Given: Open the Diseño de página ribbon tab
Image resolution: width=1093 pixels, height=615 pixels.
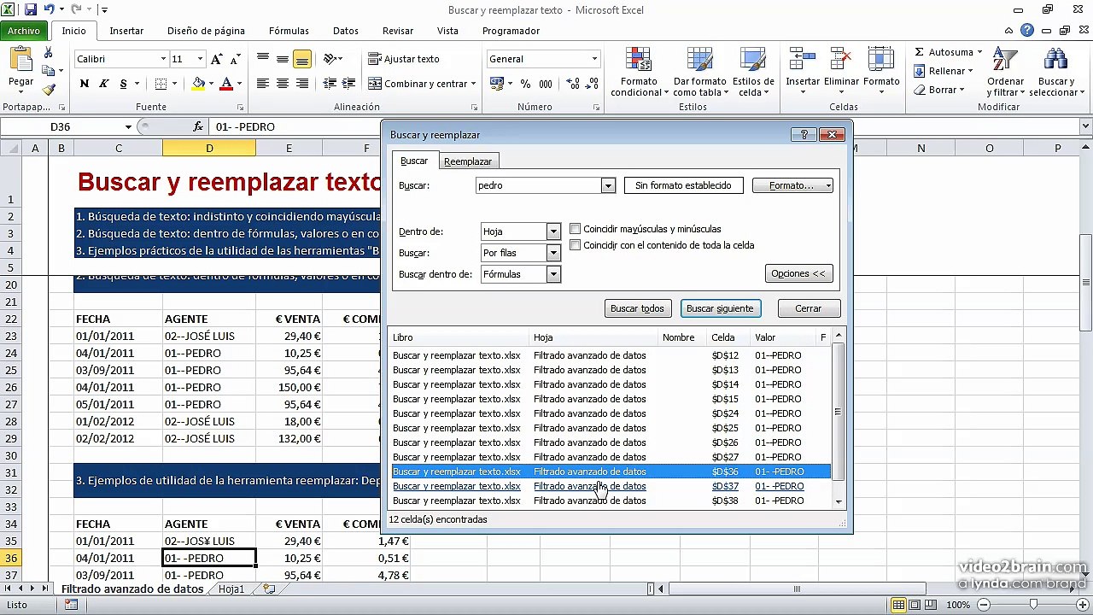Looking at the screenshot, I should pyautogui.click(x=206, y=31).
